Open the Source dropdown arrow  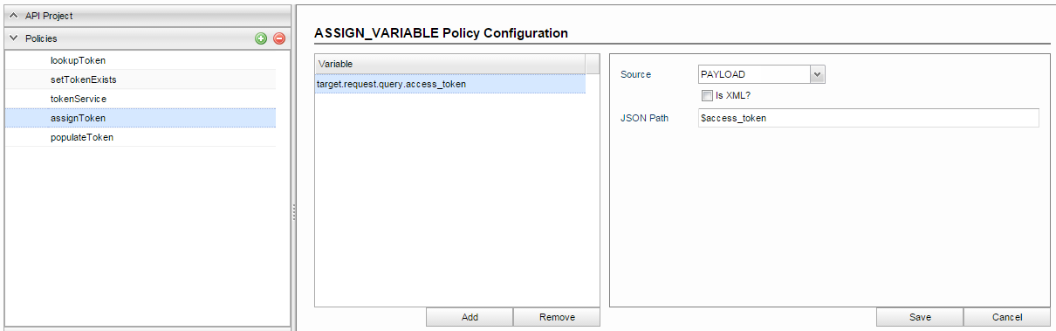coord(818,75)
